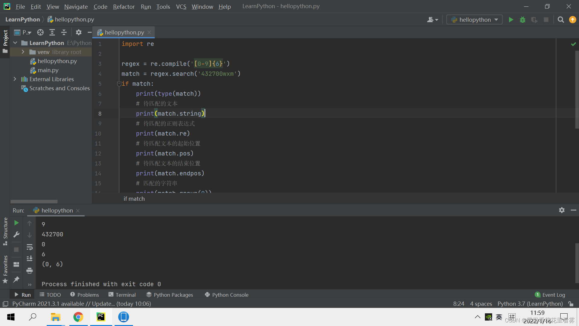The height and width of the screenshot is (326, 579).
Task: Open the TODO tool window
Action: tap(50, 295)
